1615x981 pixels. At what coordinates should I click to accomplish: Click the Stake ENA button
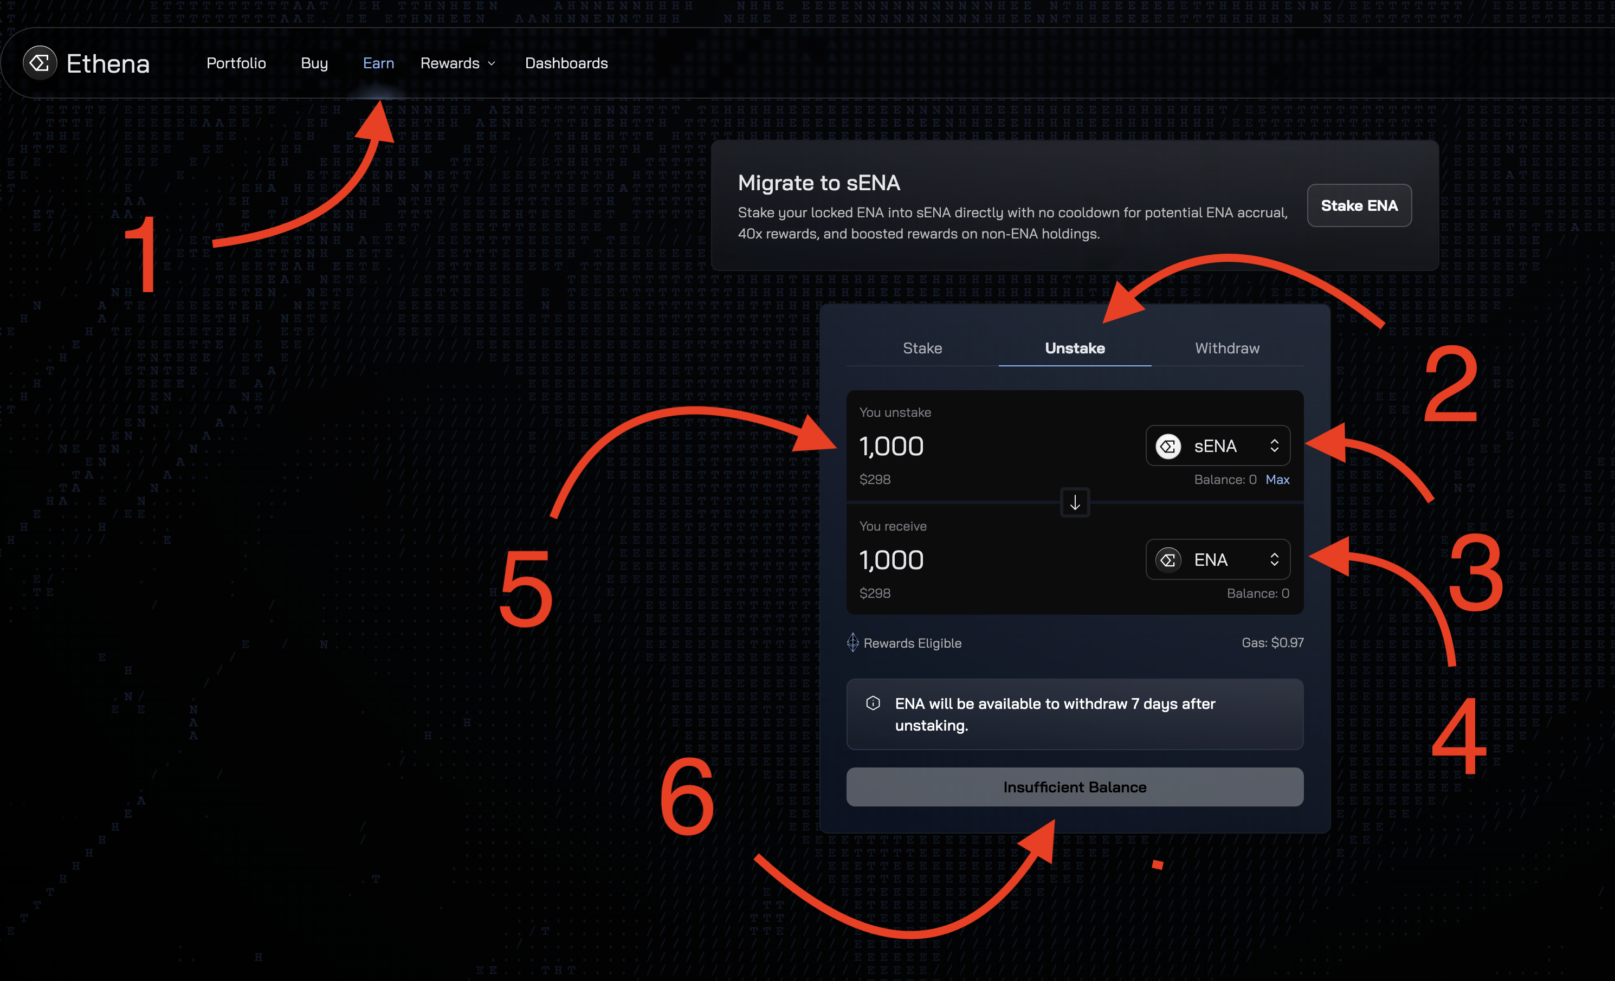[x=1359, y=205]
